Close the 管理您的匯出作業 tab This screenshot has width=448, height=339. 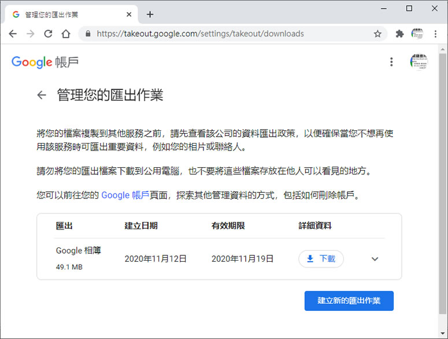tap(129, 14)
